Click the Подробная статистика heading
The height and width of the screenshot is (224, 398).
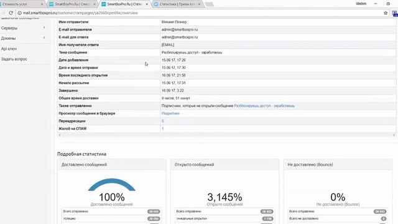[81, 154]
